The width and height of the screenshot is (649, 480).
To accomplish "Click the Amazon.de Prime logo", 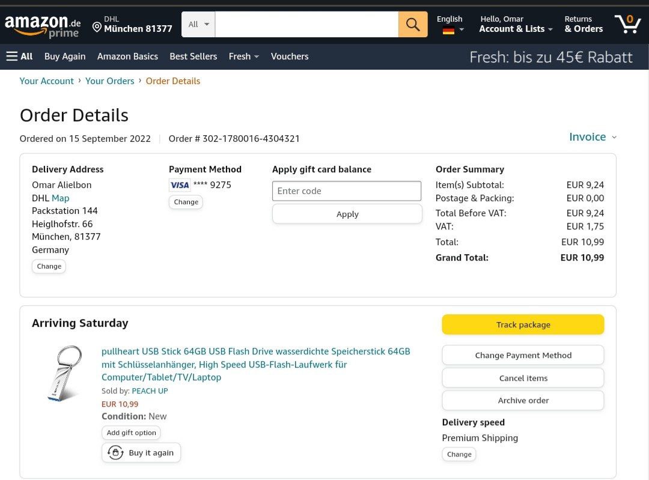I will pos(43,26).
